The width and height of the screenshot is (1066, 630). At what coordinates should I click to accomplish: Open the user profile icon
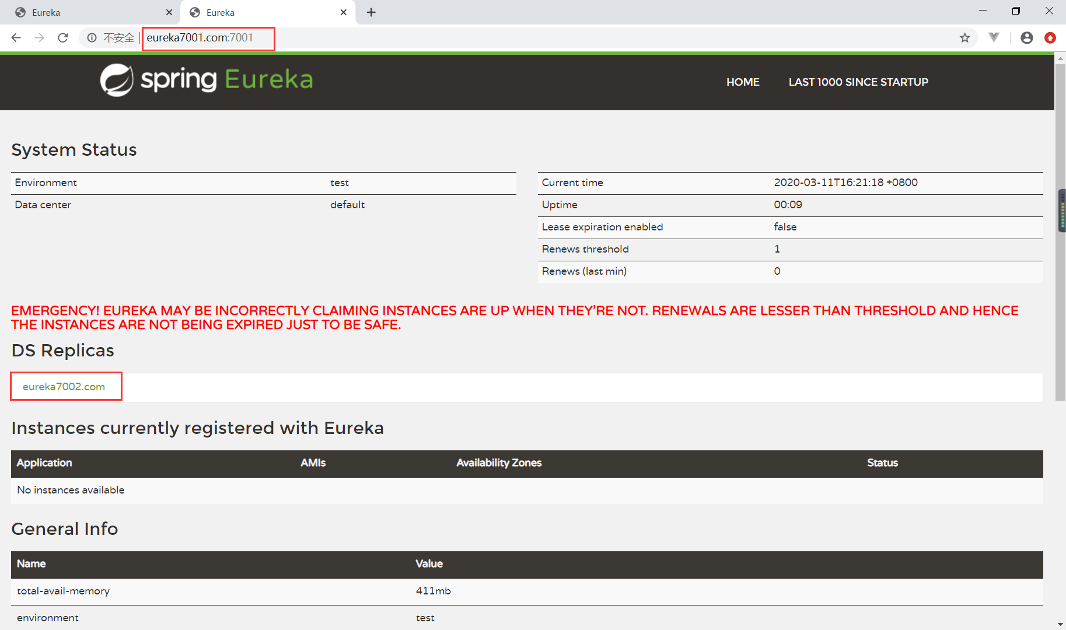1026,38
